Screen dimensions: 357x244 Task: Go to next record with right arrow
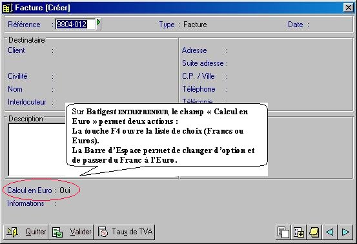tap(345, 232)
